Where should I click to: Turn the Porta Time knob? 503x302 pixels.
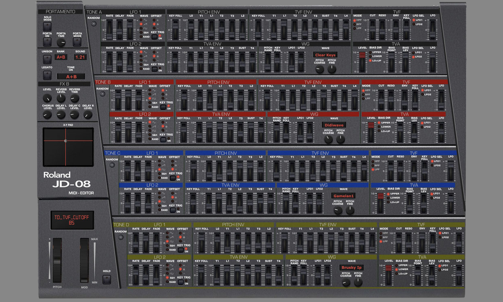(61, 43)
